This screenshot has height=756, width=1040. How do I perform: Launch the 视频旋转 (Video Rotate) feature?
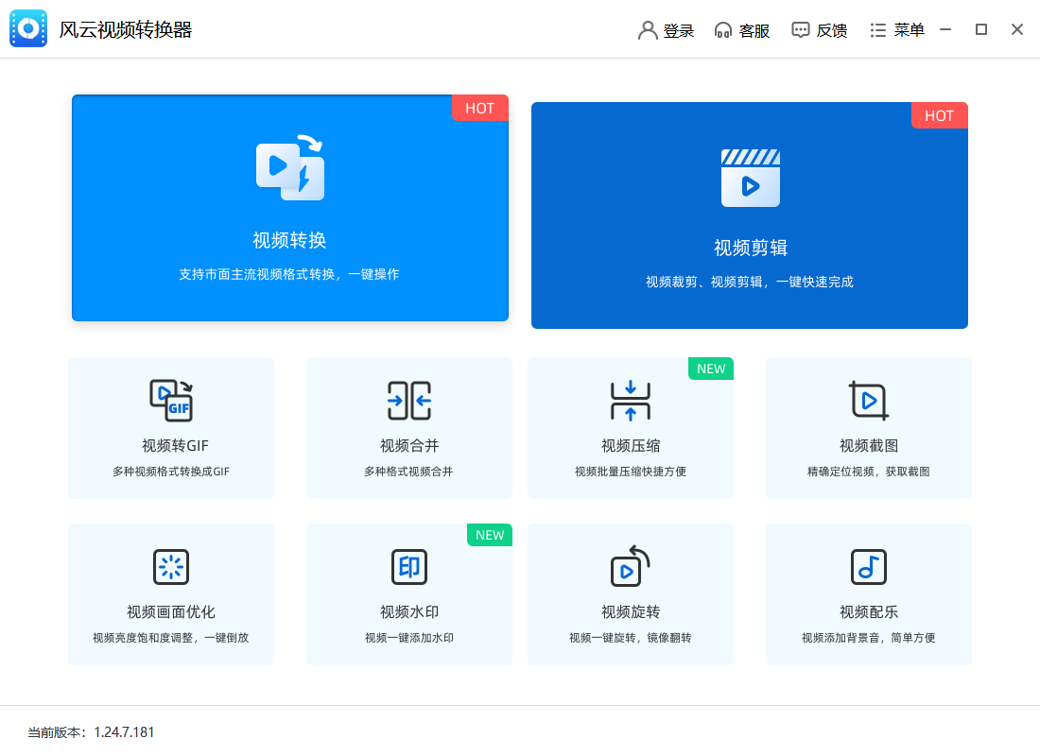pyautogui.click(x=630, y=593)
